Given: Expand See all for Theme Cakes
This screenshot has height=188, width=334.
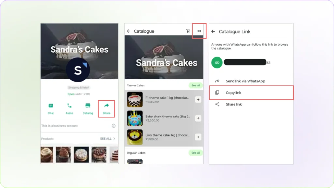Looking at the screenshot, I should 195,85.
